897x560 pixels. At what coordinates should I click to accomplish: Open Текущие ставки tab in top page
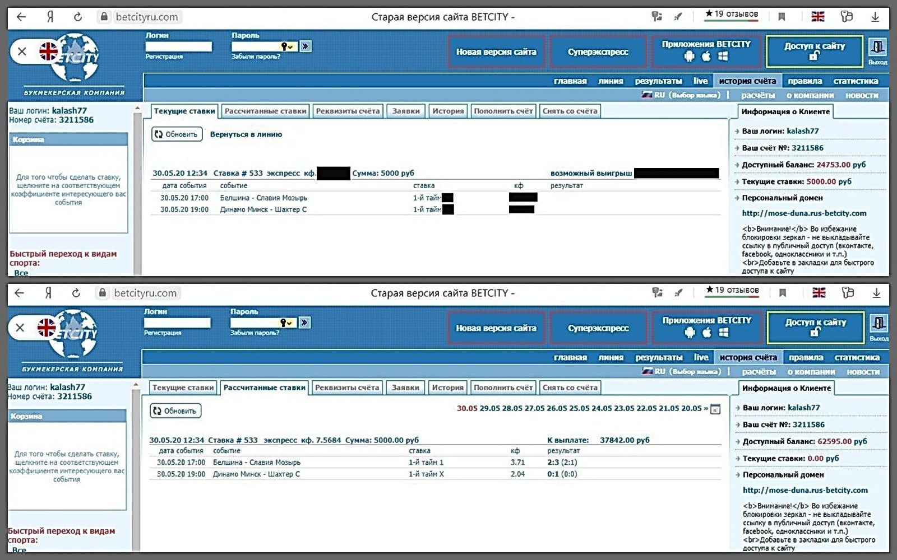click(184, 111)
